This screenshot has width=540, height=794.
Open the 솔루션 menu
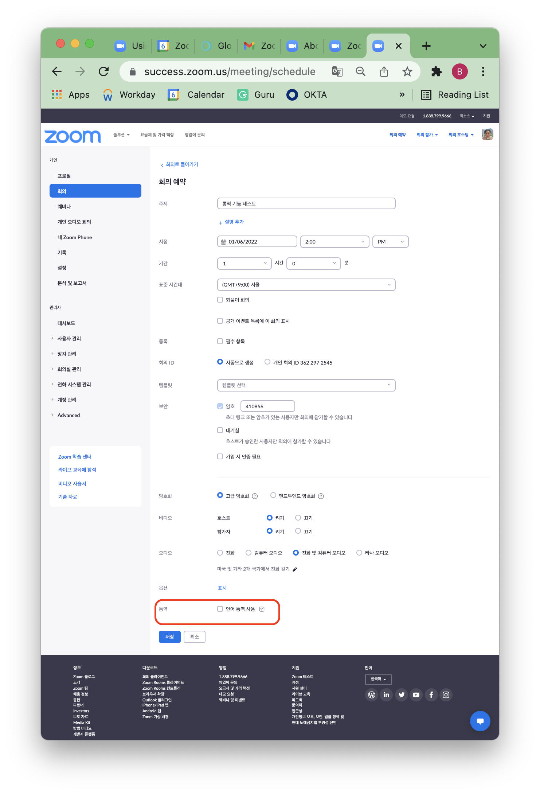pyautogui.click(x=121, y=135)
